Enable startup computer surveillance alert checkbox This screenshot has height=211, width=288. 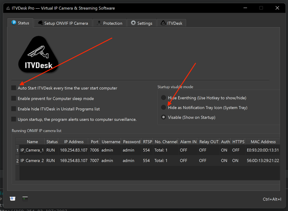click(13, 119)
